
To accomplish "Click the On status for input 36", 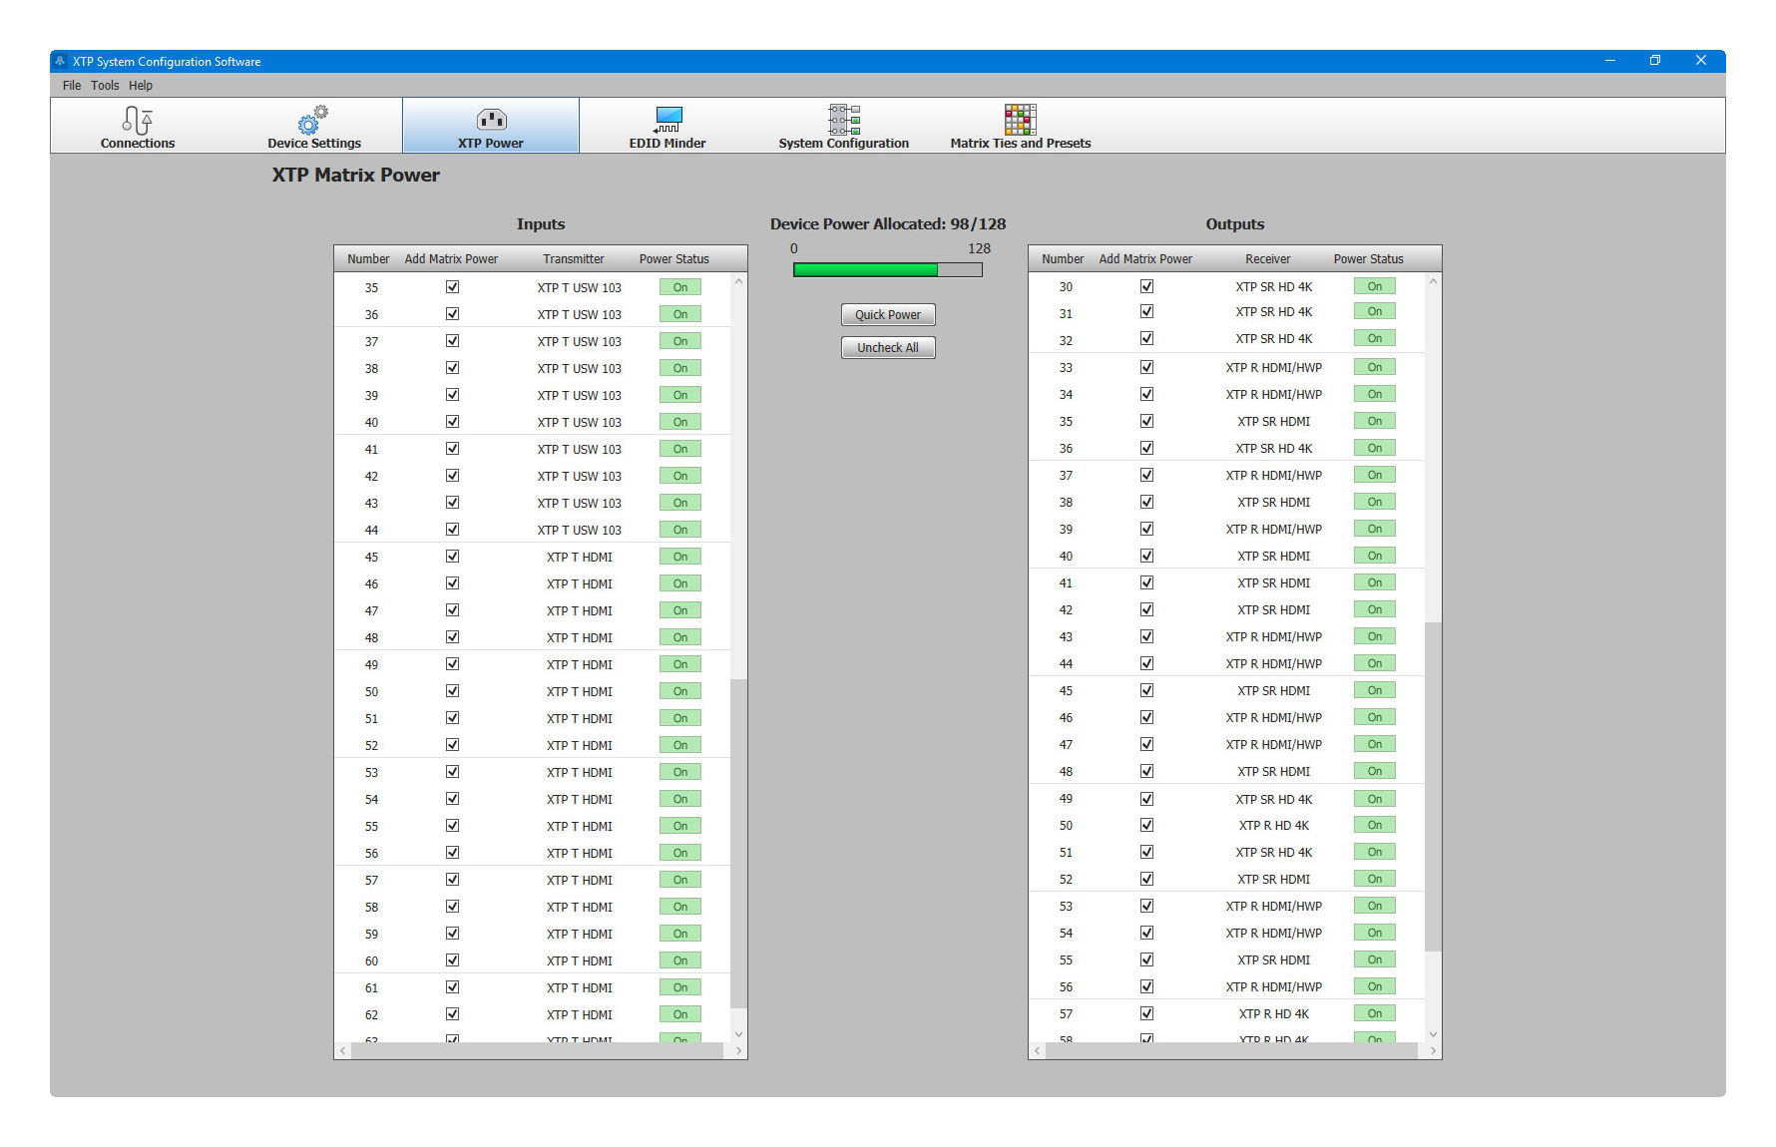I will click(680, 314).
